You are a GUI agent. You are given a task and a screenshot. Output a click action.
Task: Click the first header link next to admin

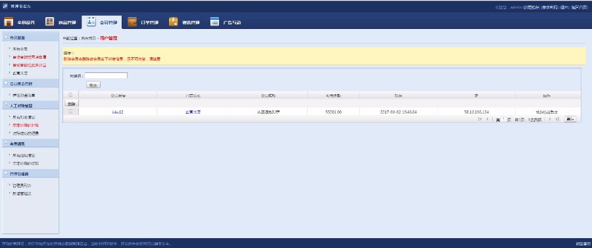click(531, 7)
